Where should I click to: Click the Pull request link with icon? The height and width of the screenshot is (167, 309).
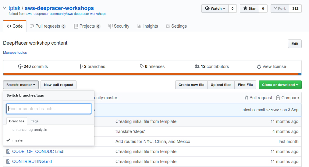pyautogui.click(x=258, y=98)
